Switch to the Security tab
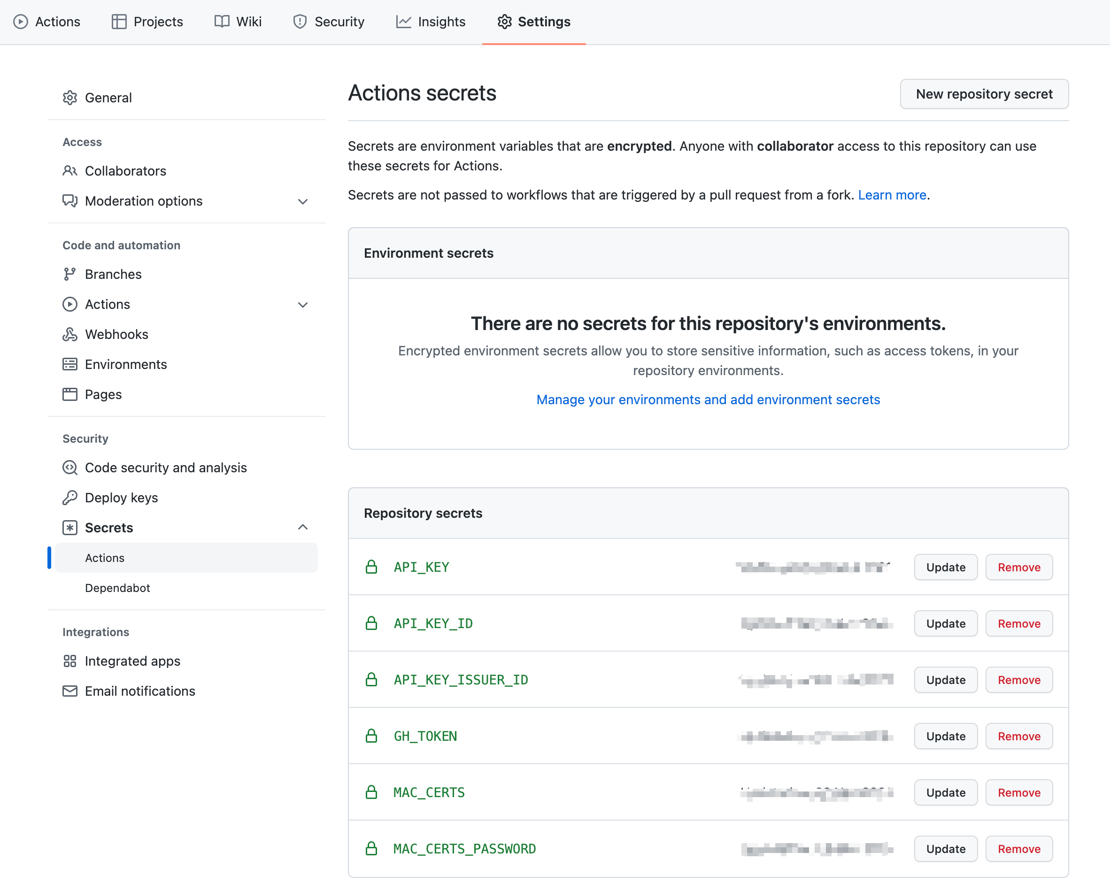Screen dimensions: 1110x891 pos(329,22)
